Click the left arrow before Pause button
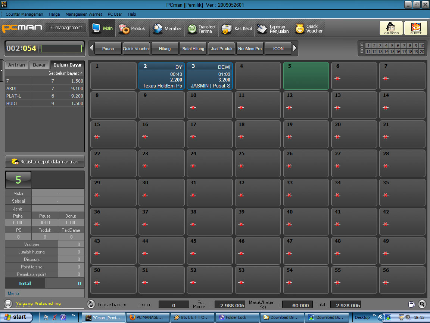The image size is (430, 323). 91,48
